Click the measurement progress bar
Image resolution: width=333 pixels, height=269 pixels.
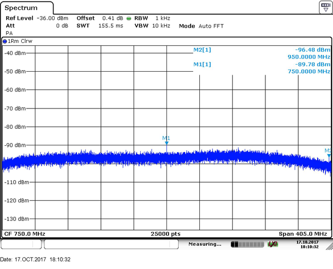(247, 244)
